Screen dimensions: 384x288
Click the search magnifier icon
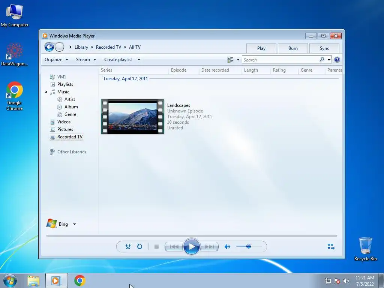322,60
